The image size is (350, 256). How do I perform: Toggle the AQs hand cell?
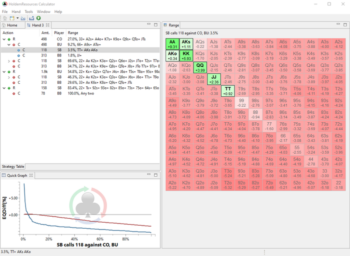[200, 44]
